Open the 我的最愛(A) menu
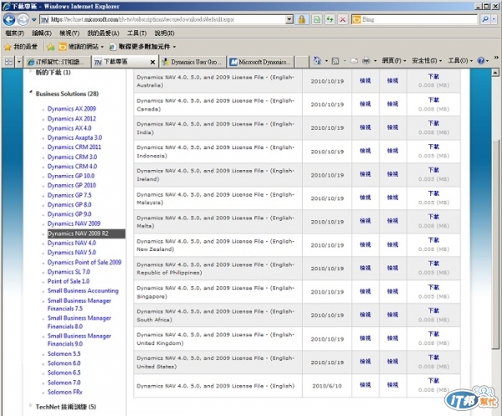 (103, 33)
